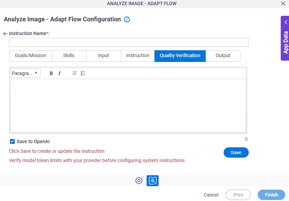Toggle italic formatting in the editor

(59, 73)
